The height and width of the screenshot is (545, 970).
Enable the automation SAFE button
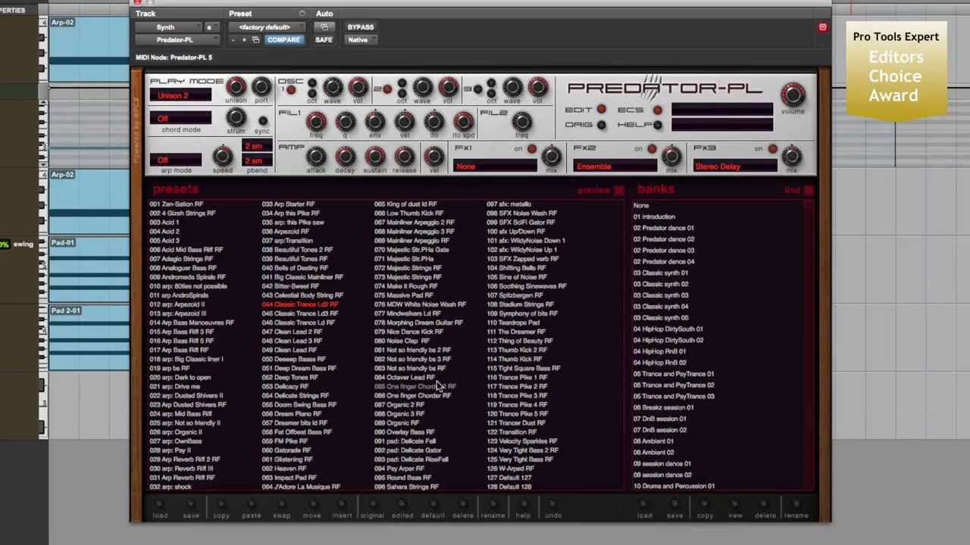pyautogui.click(x=324, y=40)
